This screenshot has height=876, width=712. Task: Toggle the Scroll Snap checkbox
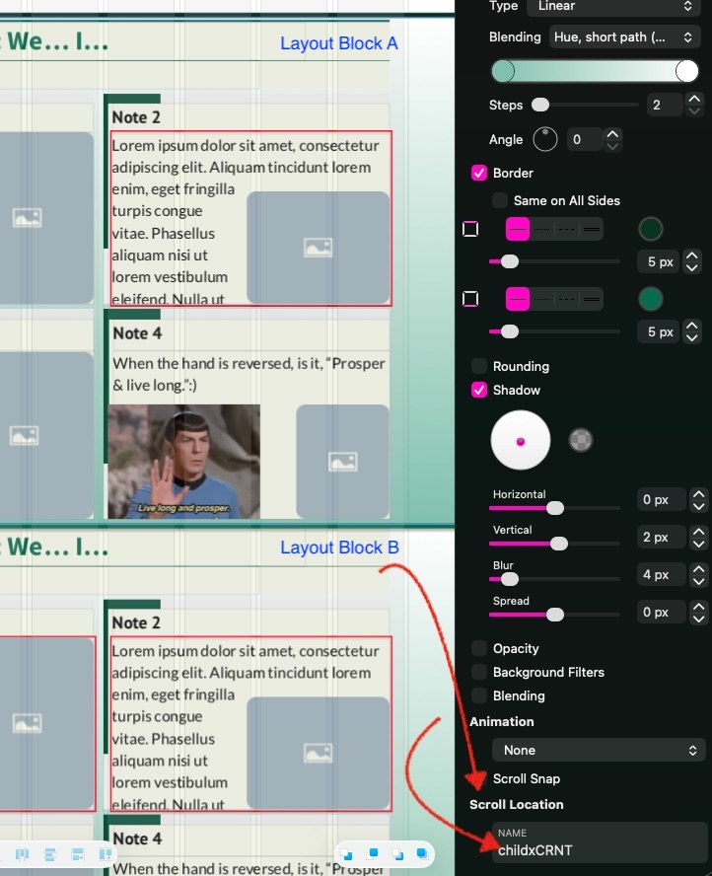pyautogui.click(x=479, y=778)
